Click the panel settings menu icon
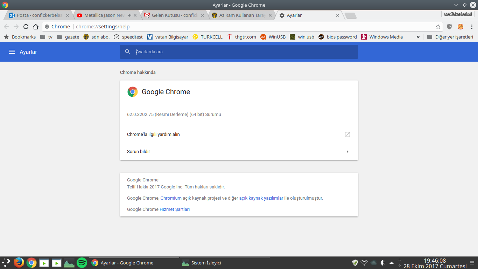 (473, 263)
